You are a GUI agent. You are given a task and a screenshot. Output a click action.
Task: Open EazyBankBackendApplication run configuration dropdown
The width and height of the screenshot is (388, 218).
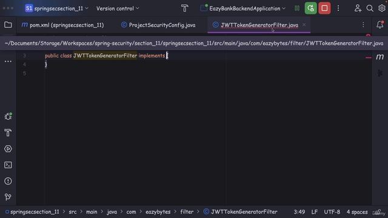pyautogui.click(x=242, y=8)
